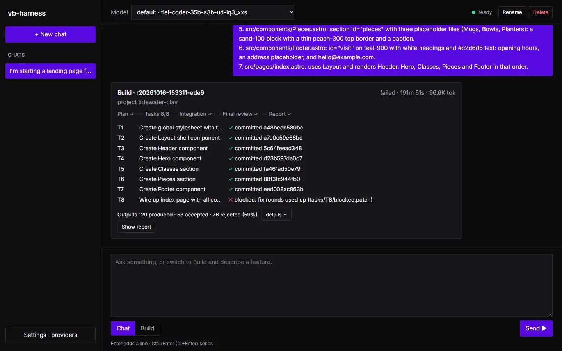Click T8 blocked patch message
Image resolution: width=562 pixels, height=351 pixels.
(303, 200)
